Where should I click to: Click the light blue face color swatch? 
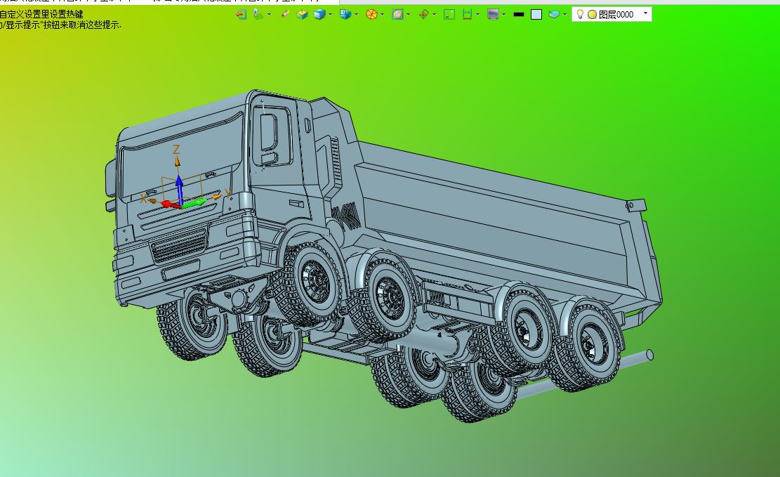coord(536,15)
